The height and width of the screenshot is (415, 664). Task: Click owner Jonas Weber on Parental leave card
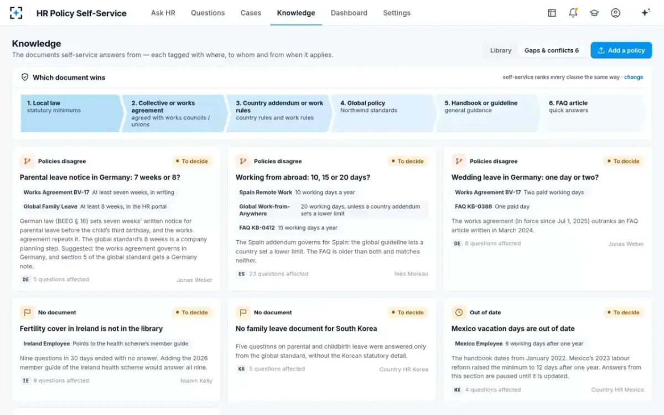(x=194, y=280)
